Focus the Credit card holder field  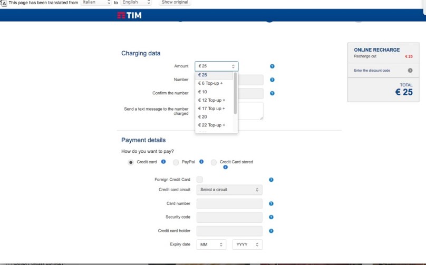click(229, 231)
